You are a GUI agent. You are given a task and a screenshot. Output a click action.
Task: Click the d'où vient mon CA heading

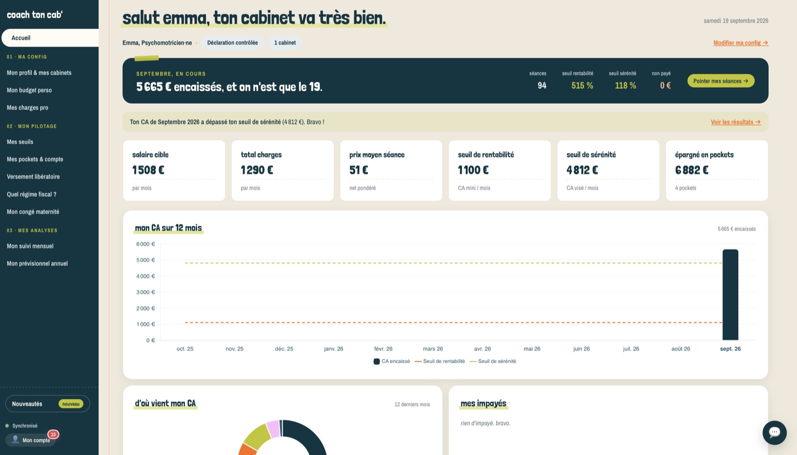(165, 404)
